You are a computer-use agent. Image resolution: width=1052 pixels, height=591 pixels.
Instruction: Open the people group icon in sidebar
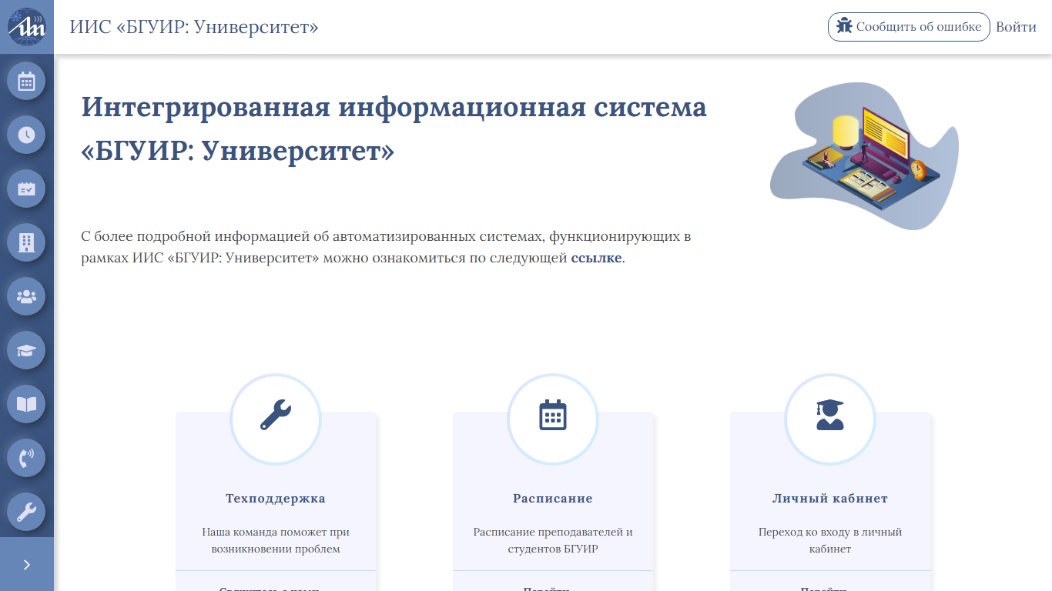[26, 296]
